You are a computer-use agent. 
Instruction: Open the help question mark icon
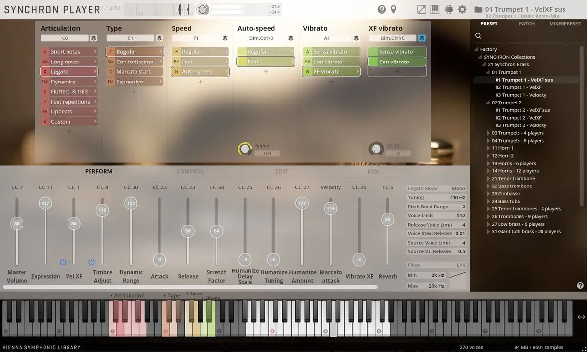coord(382,10)
